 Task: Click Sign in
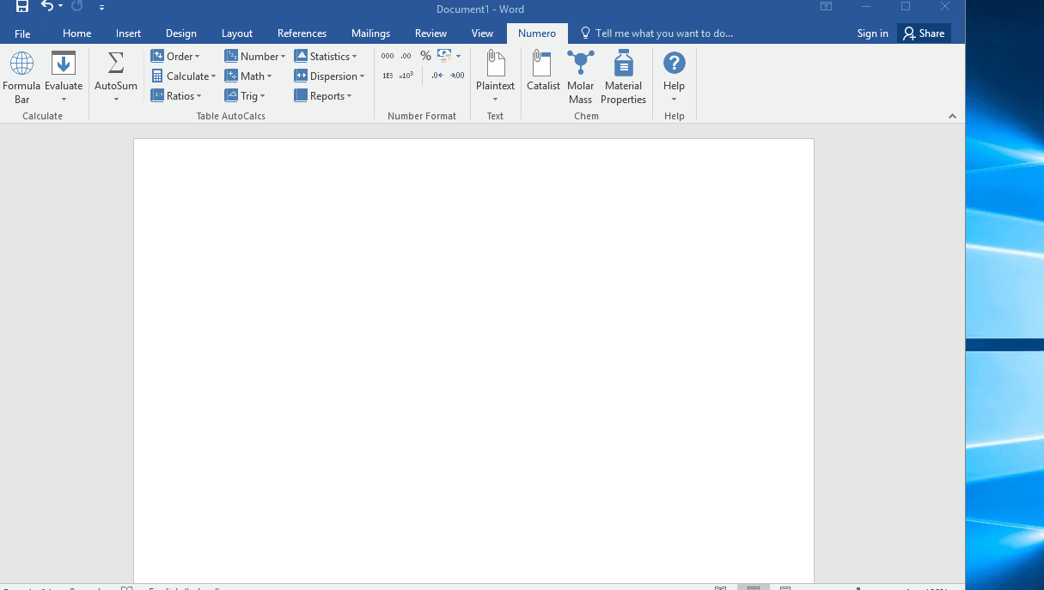pyautogui.click(x=872, y=33)
